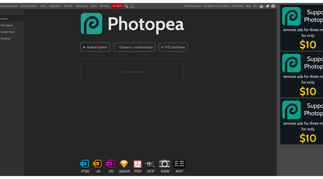This screenshot has width=323, height=179.
Task: Click PSD Шаблоны button
Action: (173, 47)
